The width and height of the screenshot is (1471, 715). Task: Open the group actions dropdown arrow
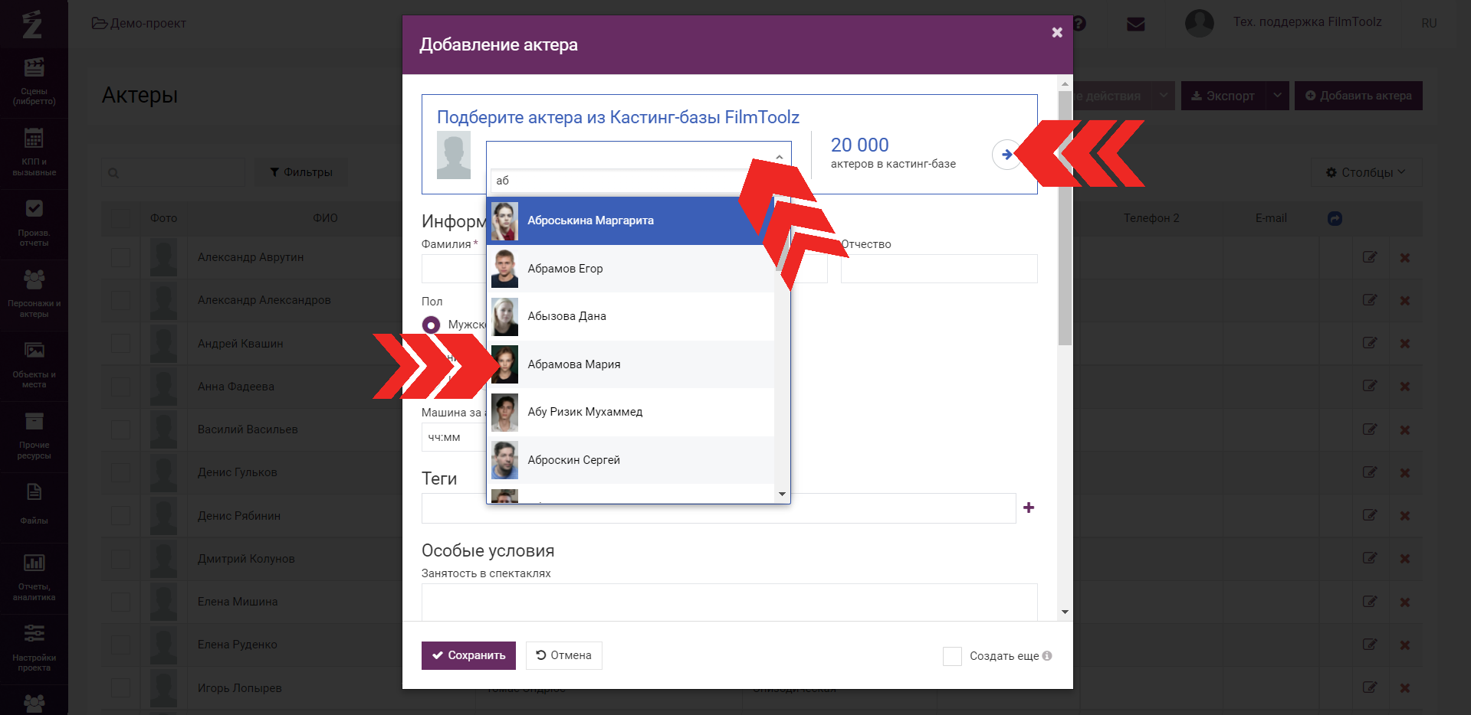click(x=1164, y=96)
